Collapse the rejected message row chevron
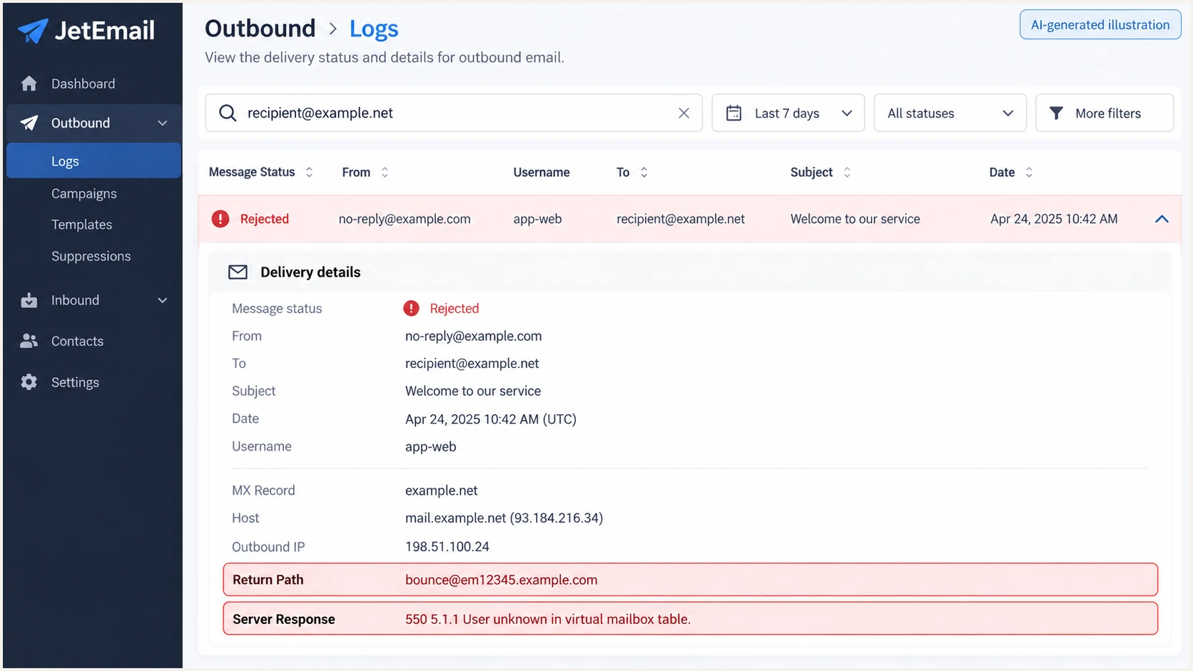The width and height of the screenshot is (1193, 671). 1162,219
